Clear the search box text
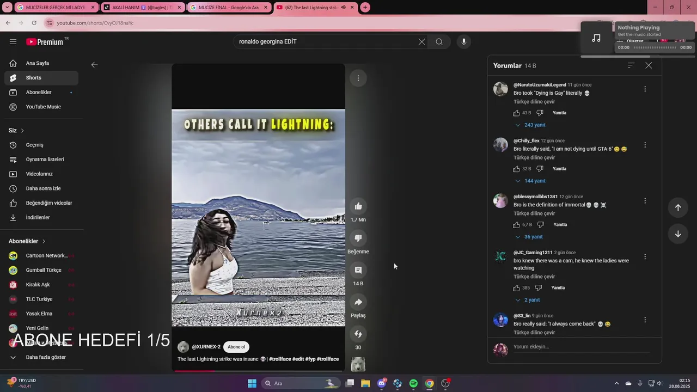This screenshot has width=697, height=392. 421,42
